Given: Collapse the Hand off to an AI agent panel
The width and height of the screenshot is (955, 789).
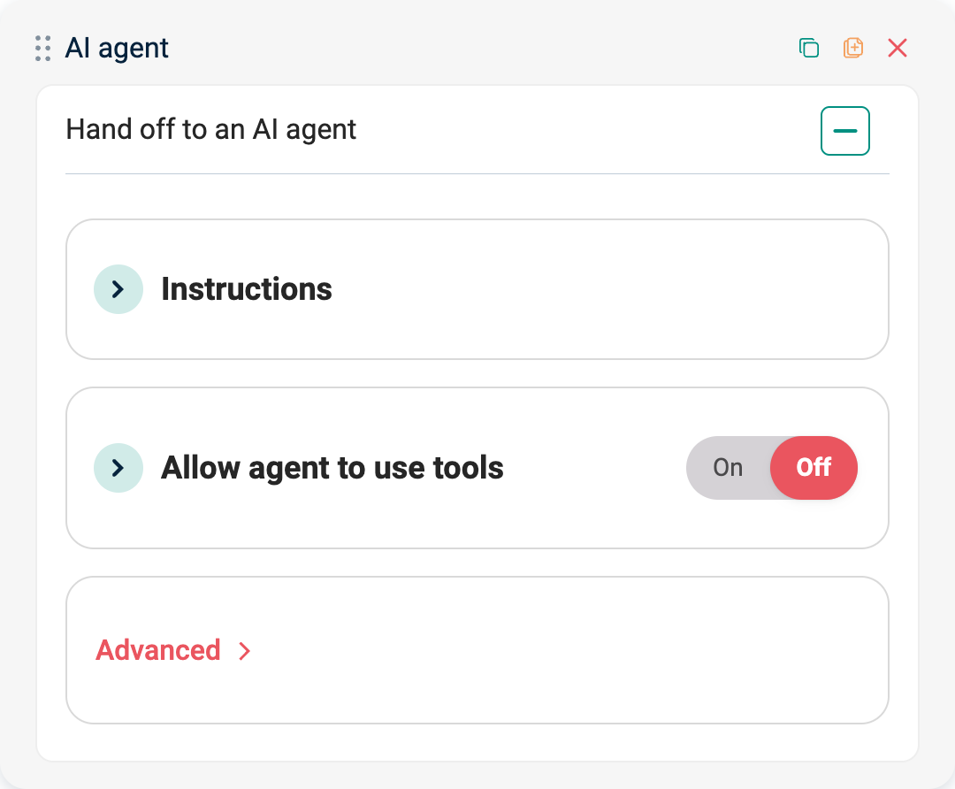Looking at the screenshot, I should point(845,130).
